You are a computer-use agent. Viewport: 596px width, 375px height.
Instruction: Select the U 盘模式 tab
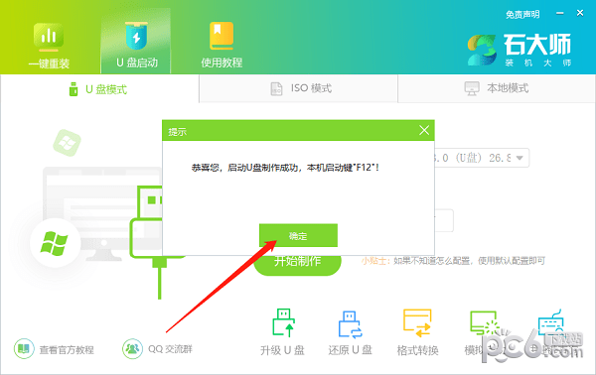99,89
